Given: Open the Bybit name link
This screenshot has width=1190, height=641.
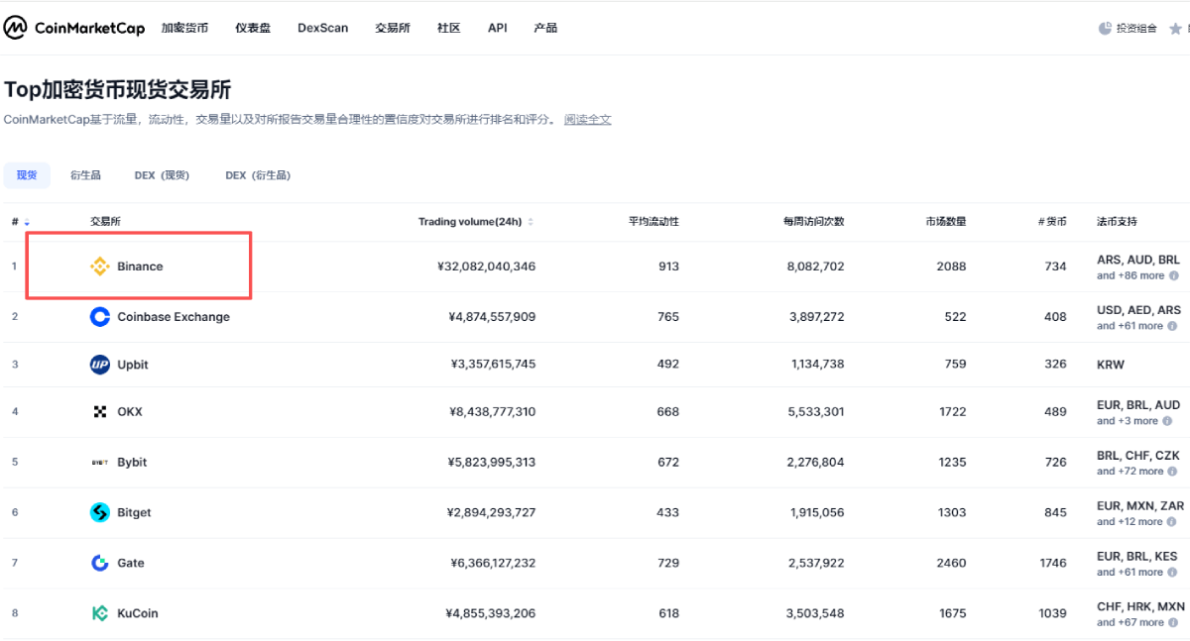Looking at the screenshot, I should tap(132, 462).
